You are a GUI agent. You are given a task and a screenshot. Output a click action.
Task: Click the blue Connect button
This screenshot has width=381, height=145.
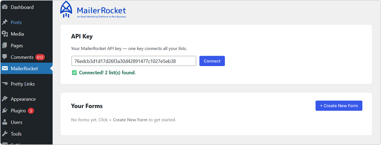212,61
